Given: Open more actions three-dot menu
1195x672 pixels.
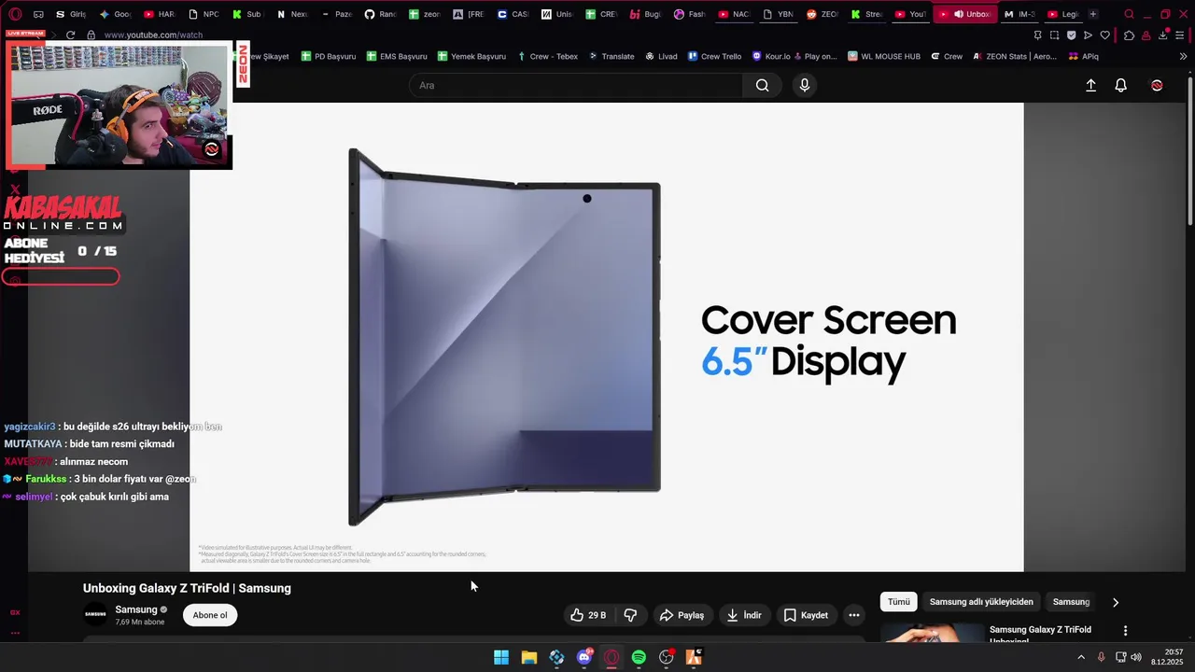Looking at the screenshot, I should [x=853, y=615].
